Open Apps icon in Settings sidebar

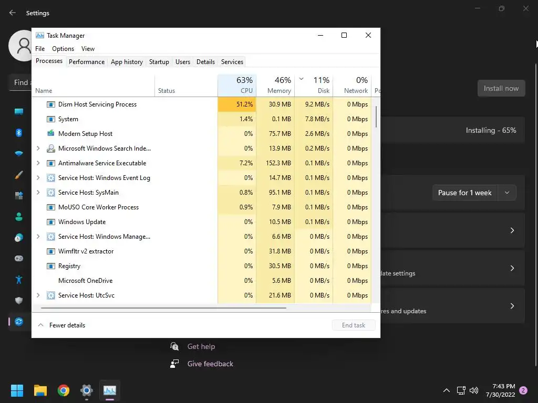[19, 196]
